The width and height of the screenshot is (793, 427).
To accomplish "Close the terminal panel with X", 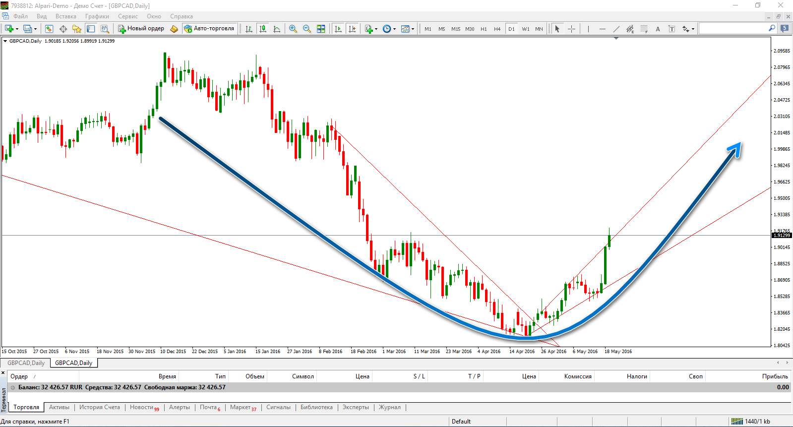I will 3,372.
